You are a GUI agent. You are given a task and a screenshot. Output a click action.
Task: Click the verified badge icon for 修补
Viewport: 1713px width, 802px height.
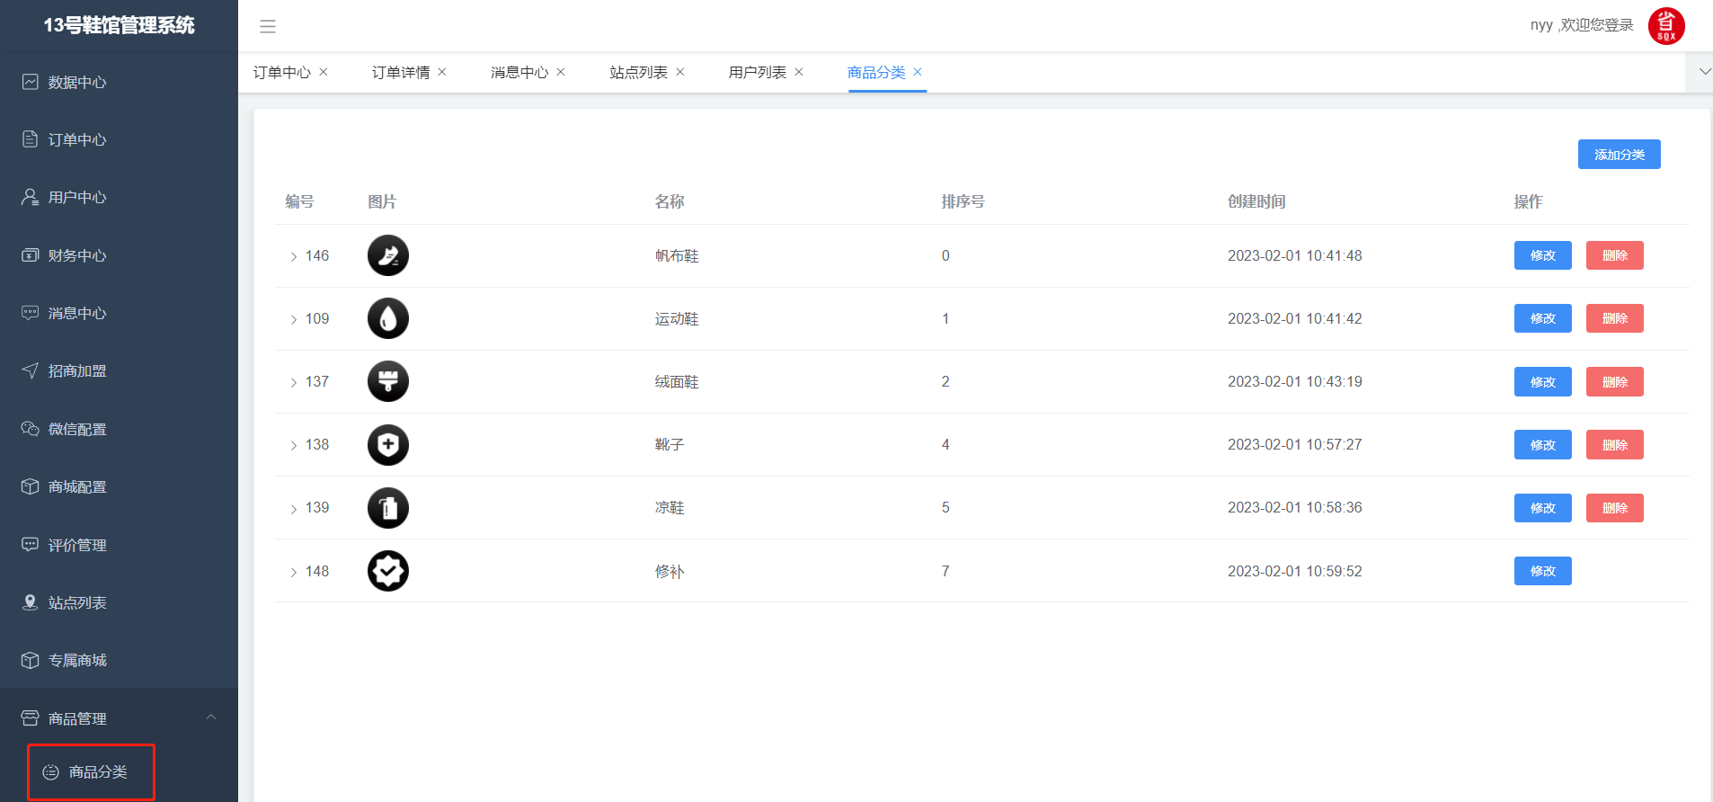[388, 571]
